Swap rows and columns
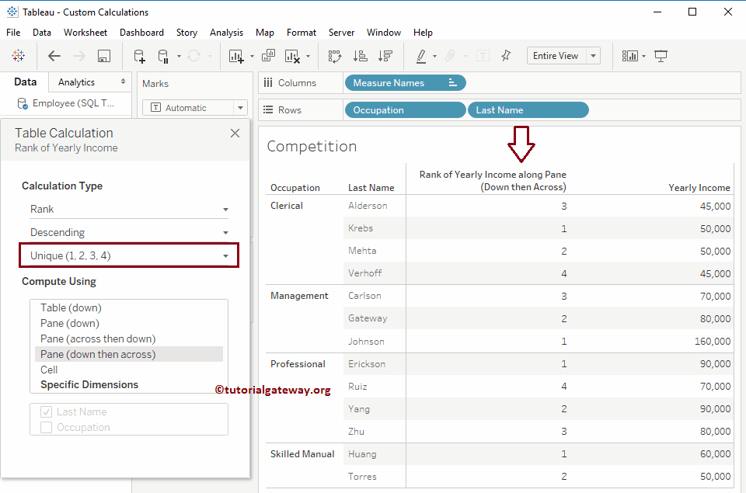The height and width of the screenshot is (493, 746). tap(335, 56)
